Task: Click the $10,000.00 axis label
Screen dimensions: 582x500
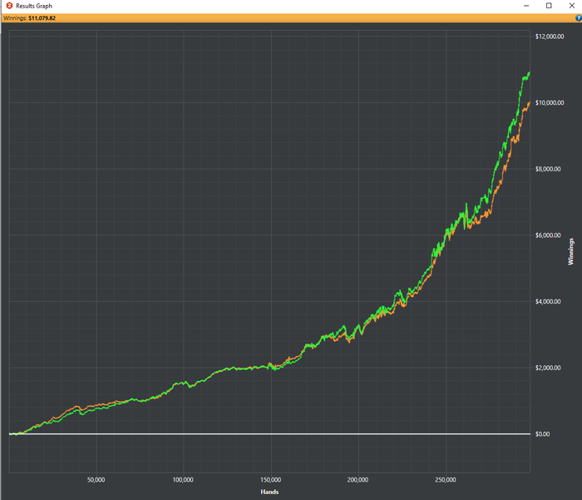Action: [x=550, y=102]
